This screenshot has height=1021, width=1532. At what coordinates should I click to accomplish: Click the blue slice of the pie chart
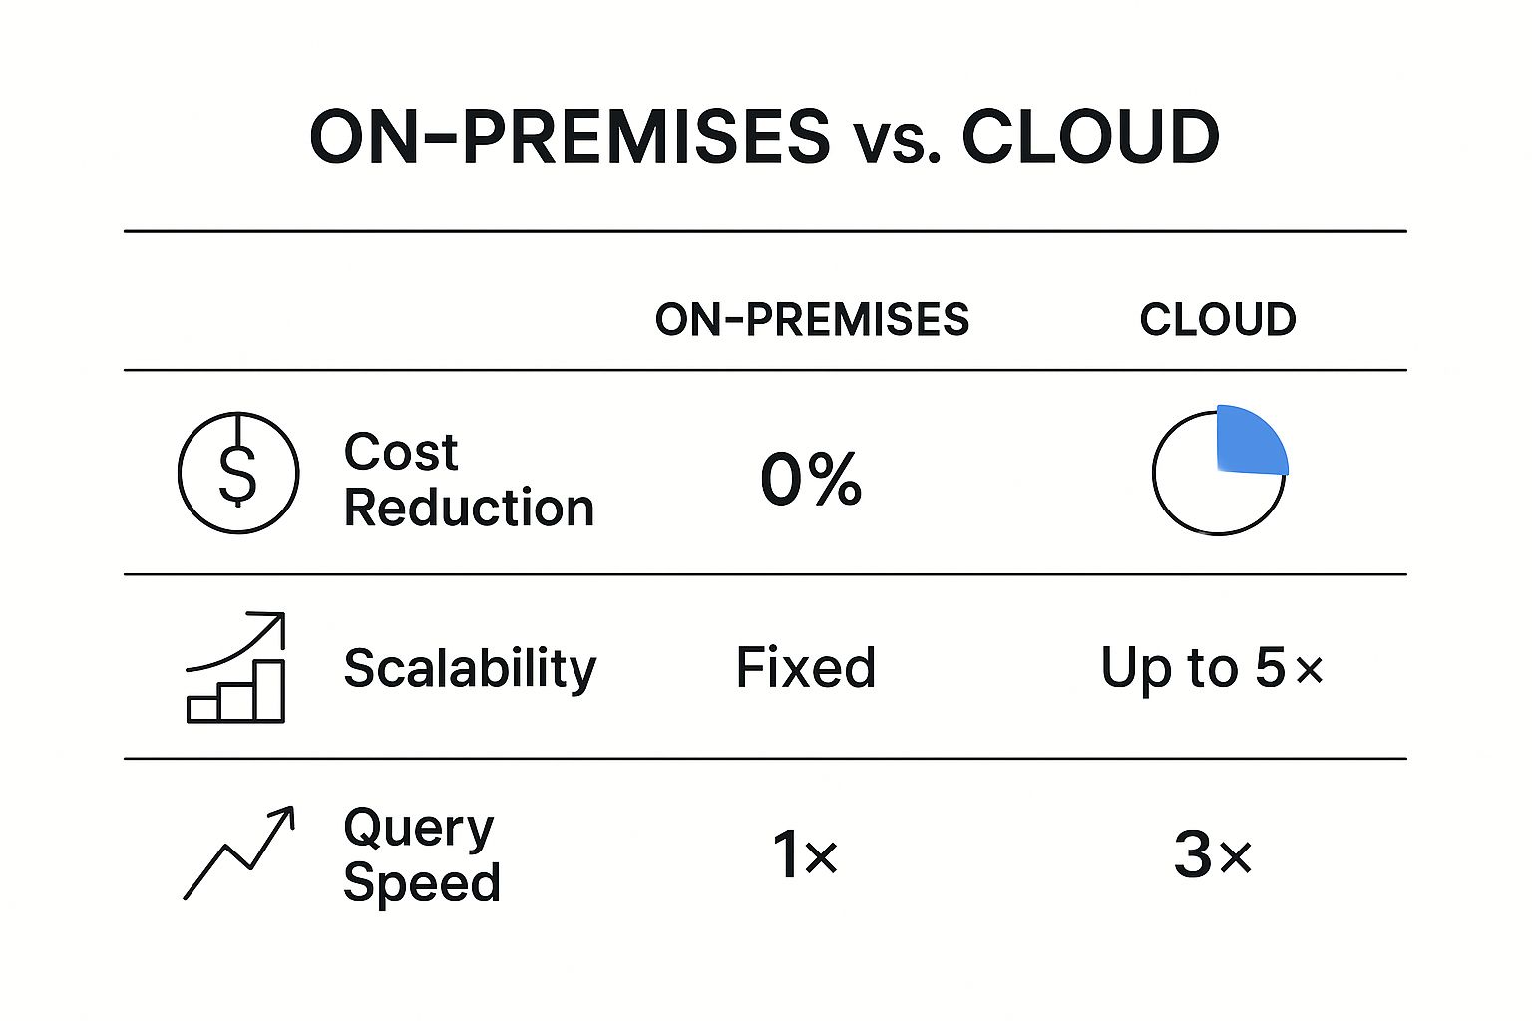click(x=1248, y=441)
